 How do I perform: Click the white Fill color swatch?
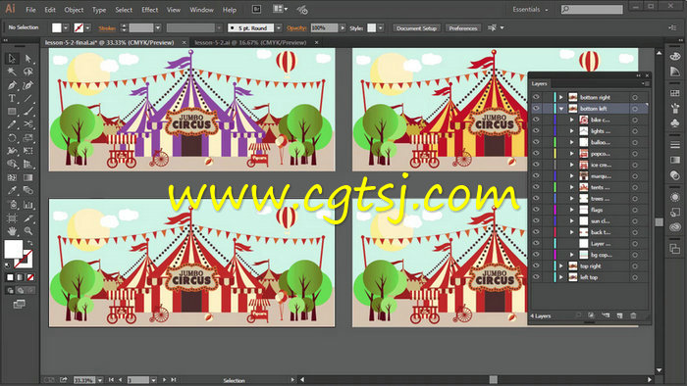point(57,27)
